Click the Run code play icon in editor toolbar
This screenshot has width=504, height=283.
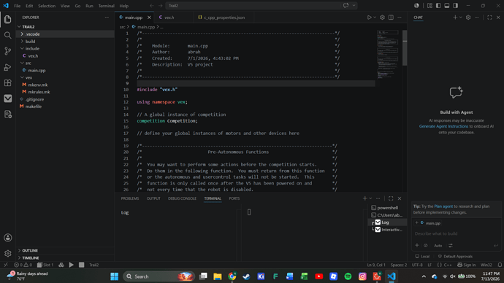click(x=370, y=18)
